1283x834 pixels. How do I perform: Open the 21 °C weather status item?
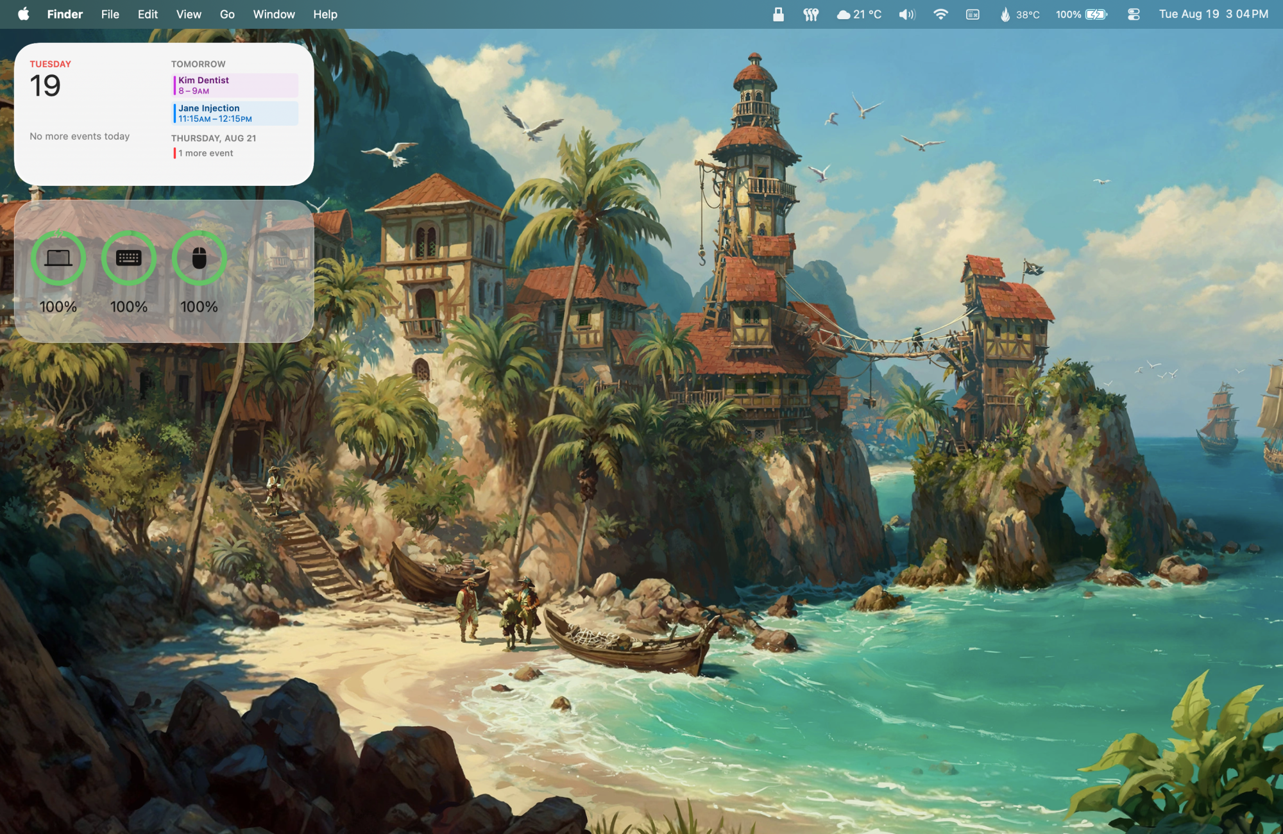click(859, 14)
